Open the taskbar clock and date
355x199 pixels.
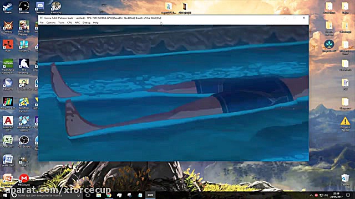pyautogui.click(x=336, y=195)
